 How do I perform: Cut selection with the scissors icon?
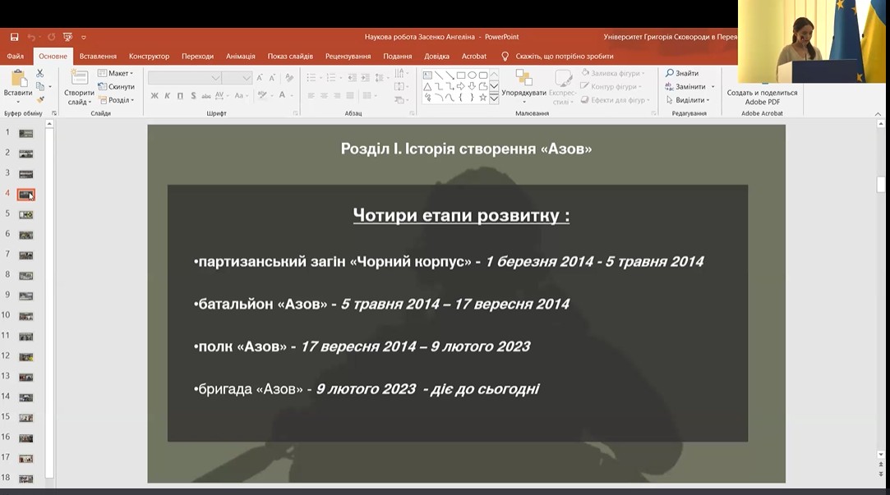(39, 73)
